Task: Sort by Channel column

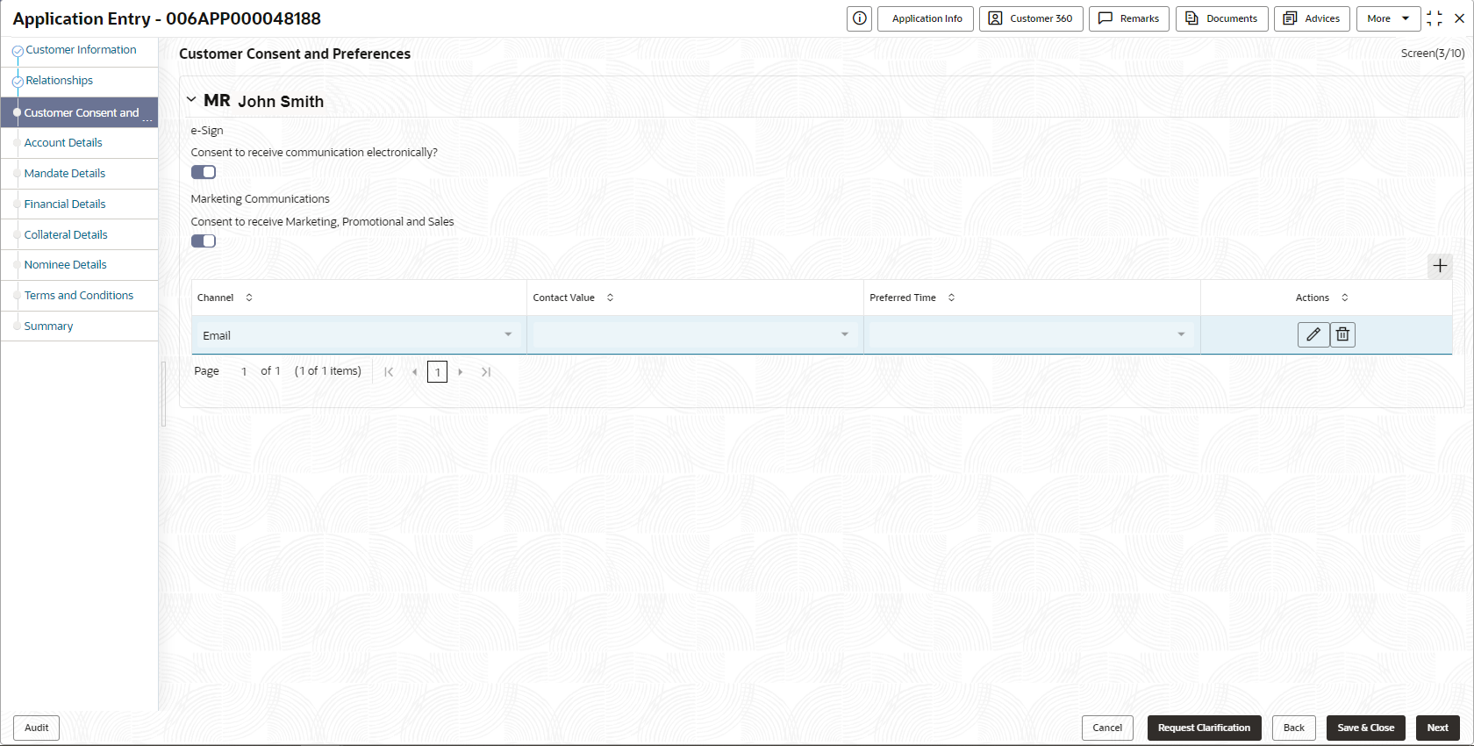Action: tap(249, 298)
